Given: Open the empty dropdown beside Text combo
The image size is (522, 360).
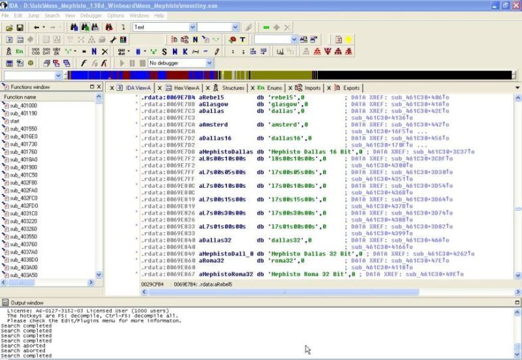Looking at the screenshot, I should tap(235, 27).
